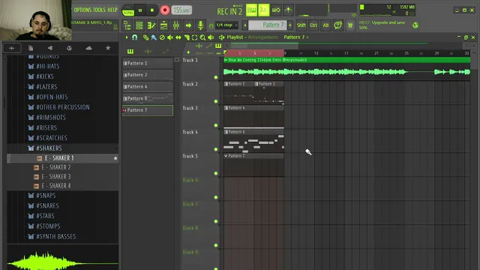Click the Upgrade and save link
480x270 pixels.
pos(388,22)
